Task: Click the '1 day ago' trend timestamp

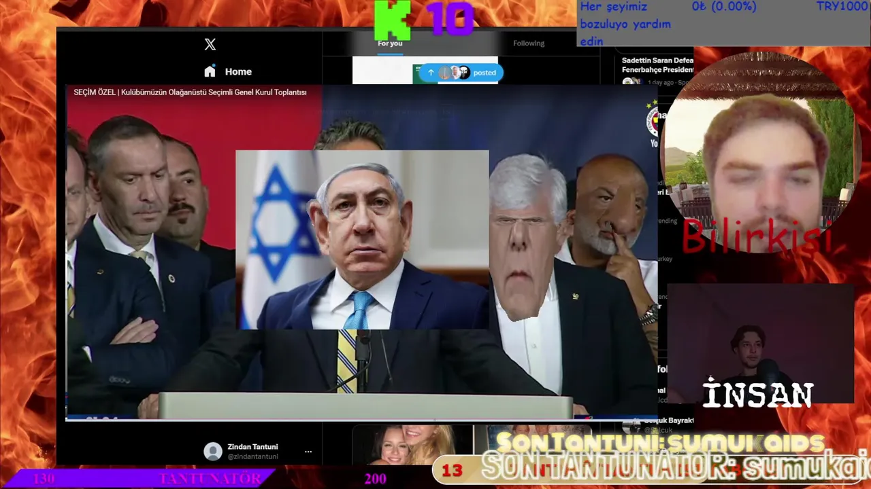Action: point(660,82)
